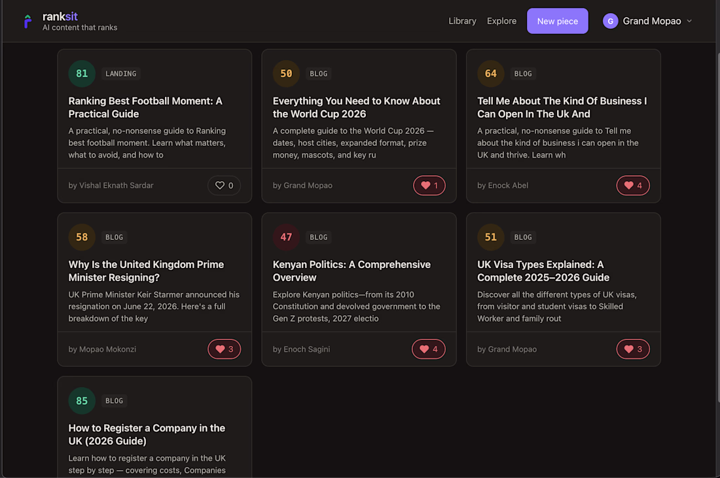Click 'by Grand Mopao' on UK Visa card
The image size is (720, 478).
pyautogui.click(x=507, y=349)
